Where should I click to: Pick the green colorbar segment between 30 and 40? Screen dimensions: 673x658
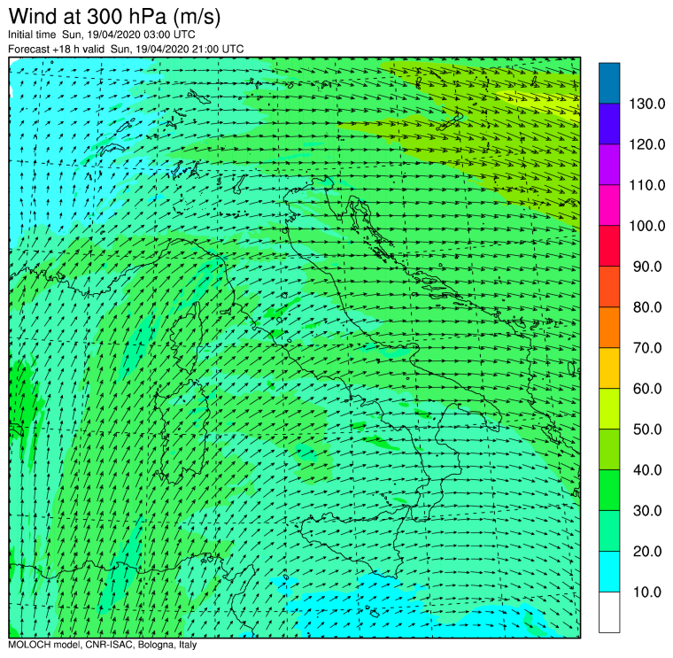point(609,490)
